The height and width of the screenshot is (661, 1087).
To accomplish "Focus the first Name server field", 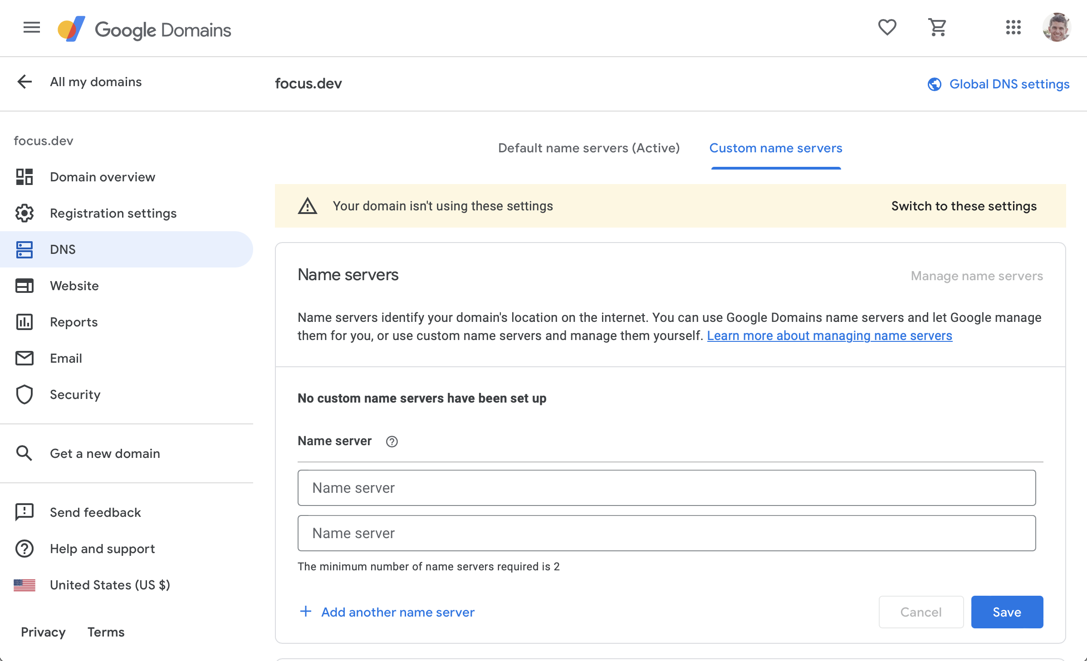I will click(667, 488).
